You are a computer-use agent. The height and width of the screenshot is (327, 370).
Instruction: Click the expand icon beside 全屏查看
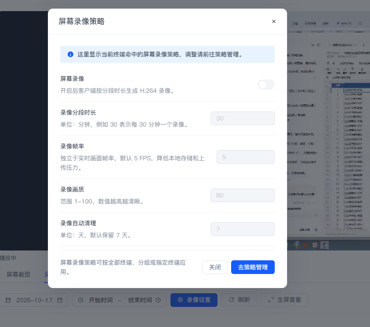pyautogui.click(x=271, y=300)
